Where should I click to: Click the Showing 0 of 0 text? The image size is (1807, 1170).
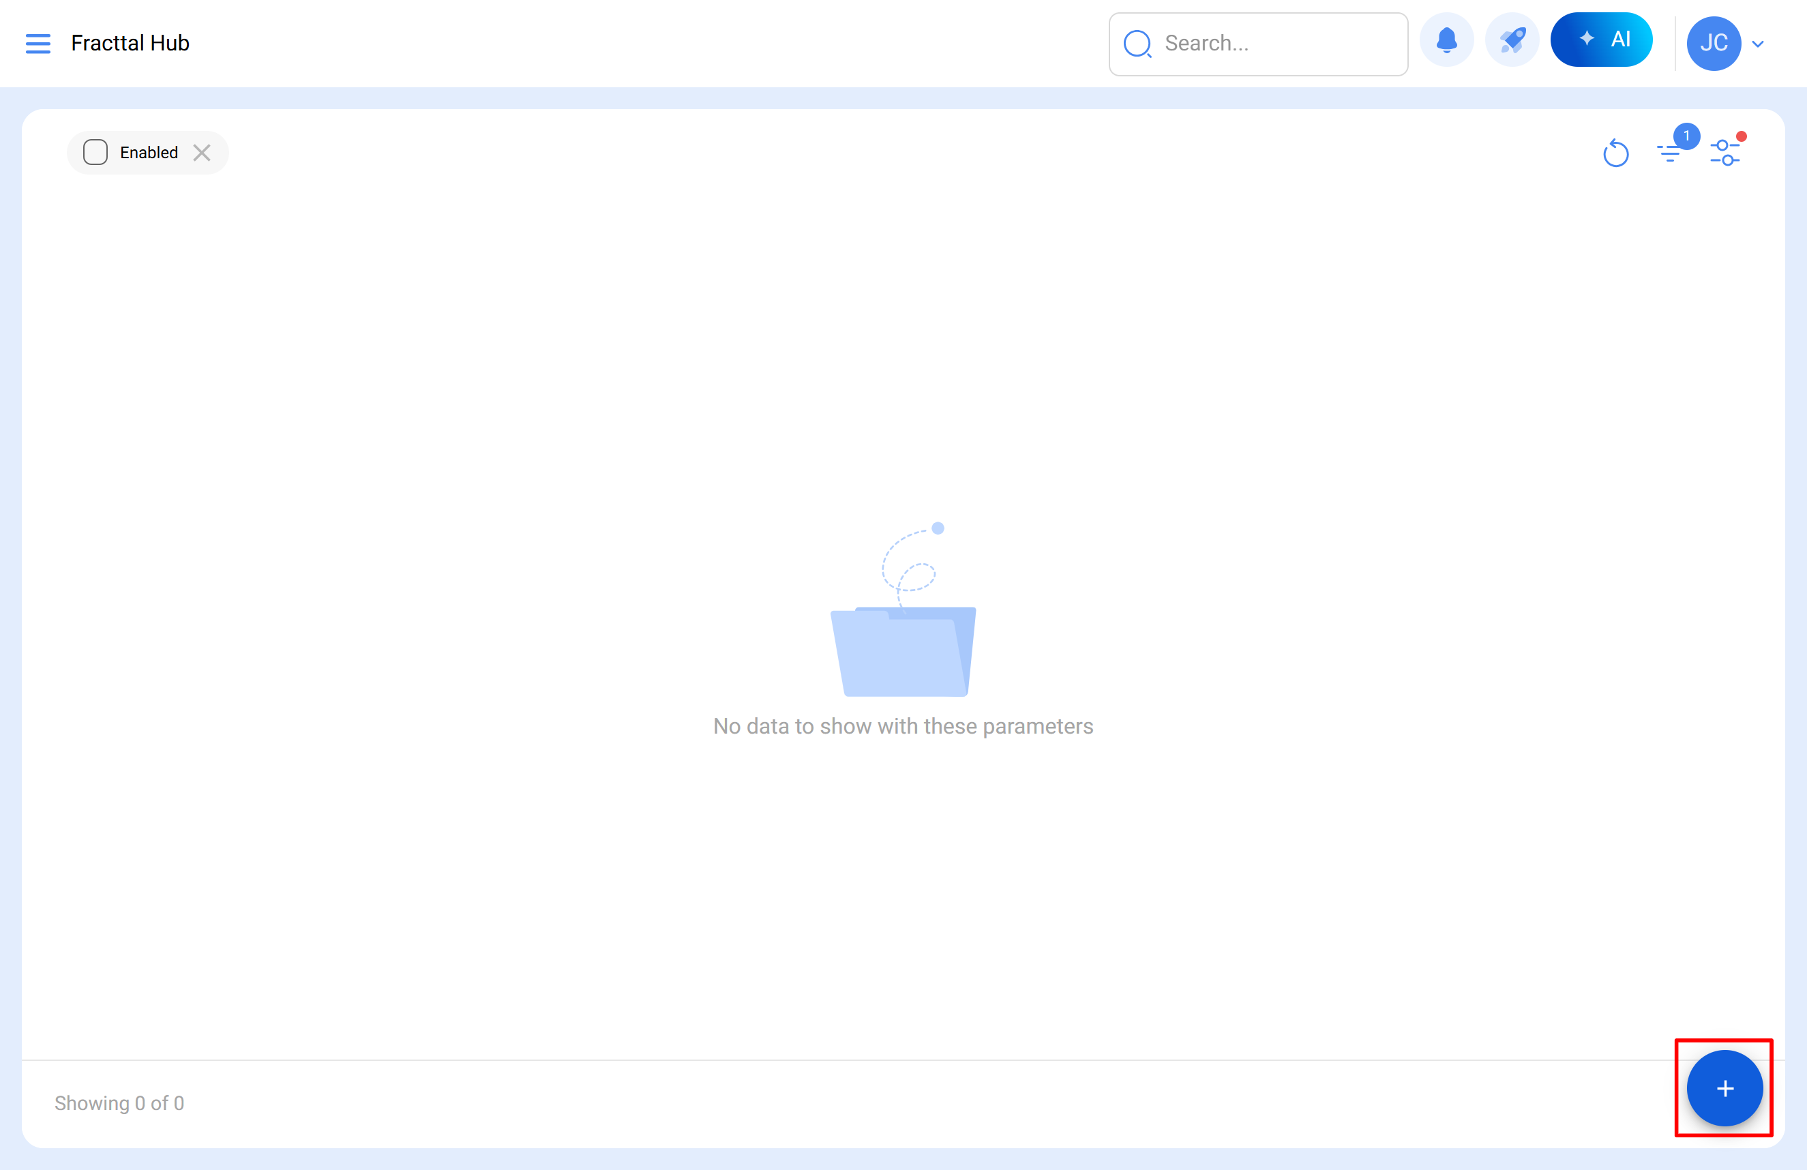[119, 1102]
